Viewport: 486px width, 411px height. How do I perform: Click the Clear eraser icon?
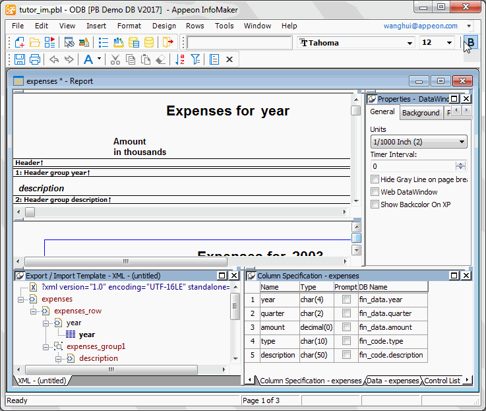160,59
